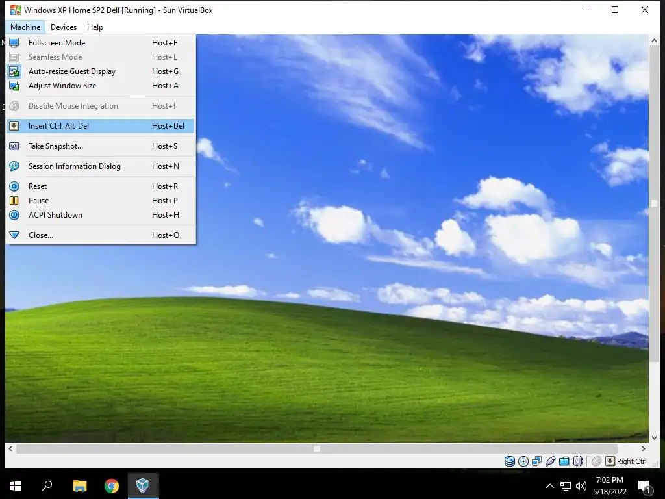Choose Fullscreen Mode from Machine menu
This screenshot has width=665, height=499.
[101, 43]
